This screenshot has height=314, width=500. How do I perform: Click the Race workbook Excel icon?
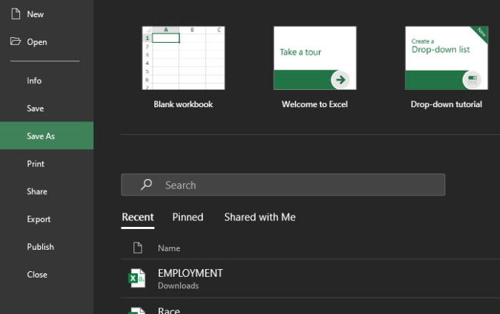pos(136,310)
